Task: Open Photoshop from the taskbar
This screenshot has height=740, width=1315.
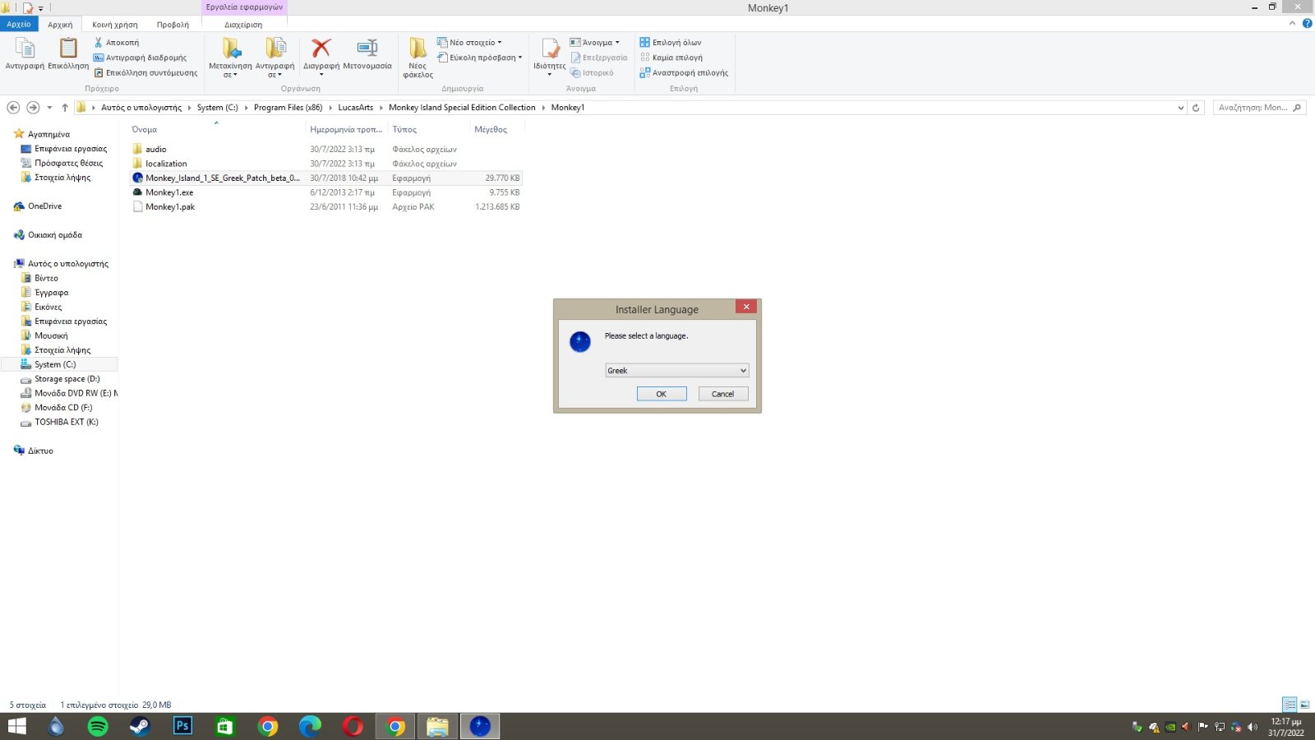Action: [x=182, y=726]
